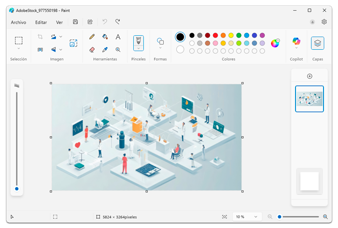Click the canvas size 5824 × 3264píxeles text
This screenshot has height=228, width=338.
[x=120, y=217]
